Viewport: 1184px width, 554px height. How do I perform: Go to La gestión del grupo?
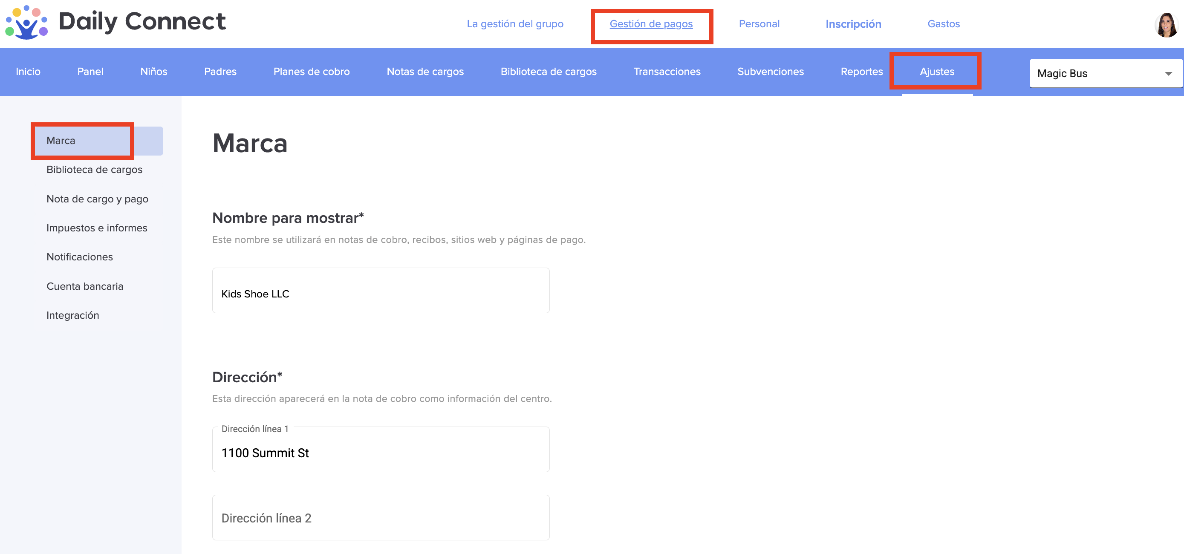pyautogui.click(x=515, y=24)
